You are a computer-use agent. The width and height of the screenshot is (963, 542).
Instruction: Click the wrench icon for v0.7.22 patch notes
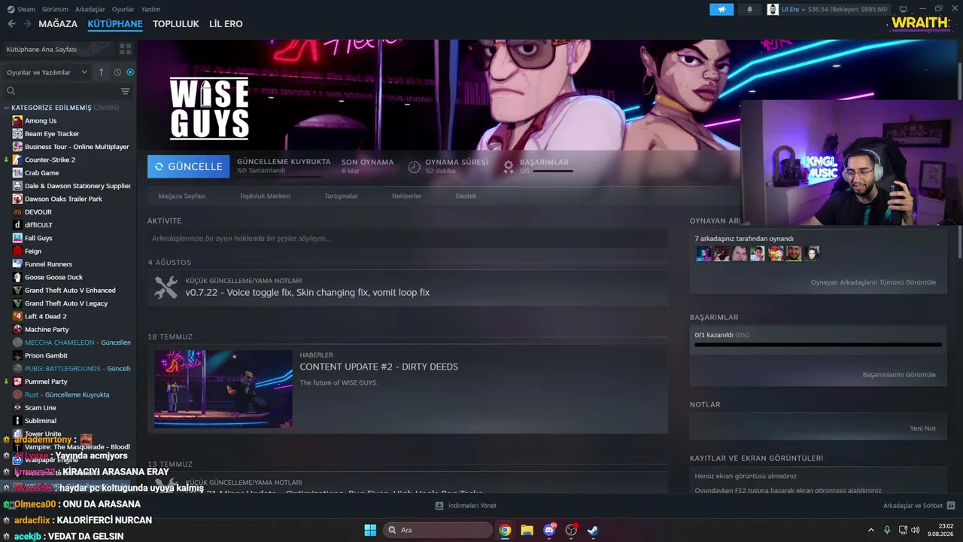click(166, 288)
